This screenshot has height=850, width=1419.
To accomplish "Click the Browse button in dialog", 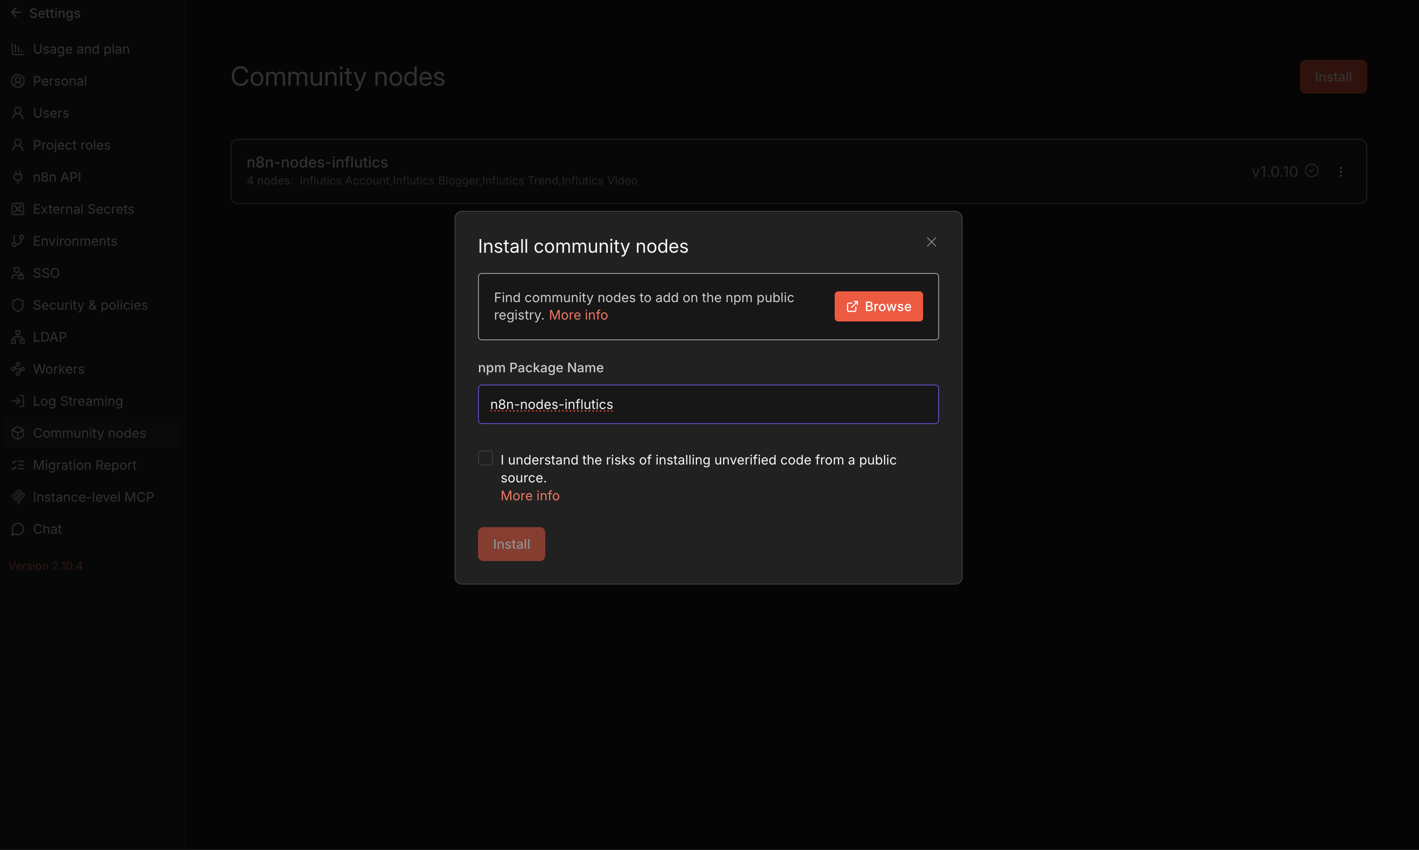I will click(878, 306).
